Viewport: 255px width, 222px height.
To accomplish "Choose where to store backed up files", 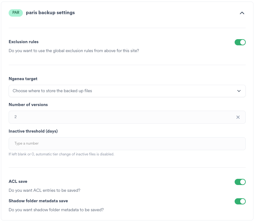I will (127, 91).
